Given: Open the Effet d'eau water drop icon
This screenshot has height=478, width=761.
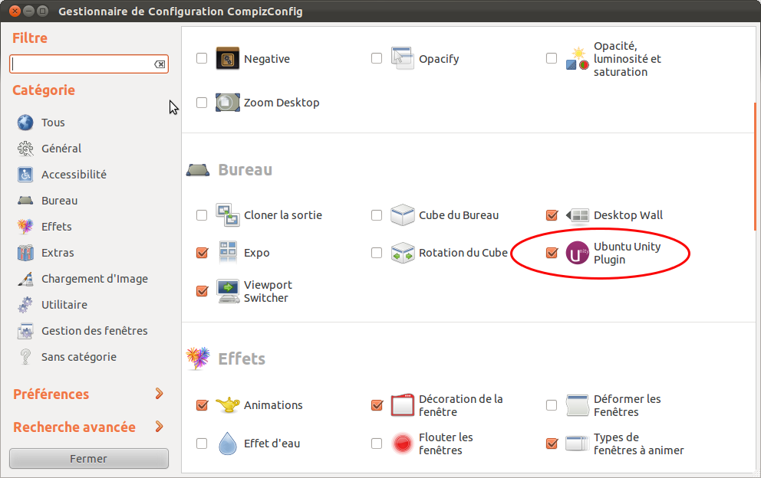Looking at the screenshot, I should coord(228,444).
